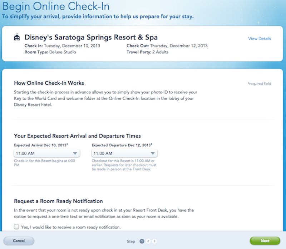Select step 3 indicator
Viewport: 286px width, 249px height.
click(x=154, y=241)
